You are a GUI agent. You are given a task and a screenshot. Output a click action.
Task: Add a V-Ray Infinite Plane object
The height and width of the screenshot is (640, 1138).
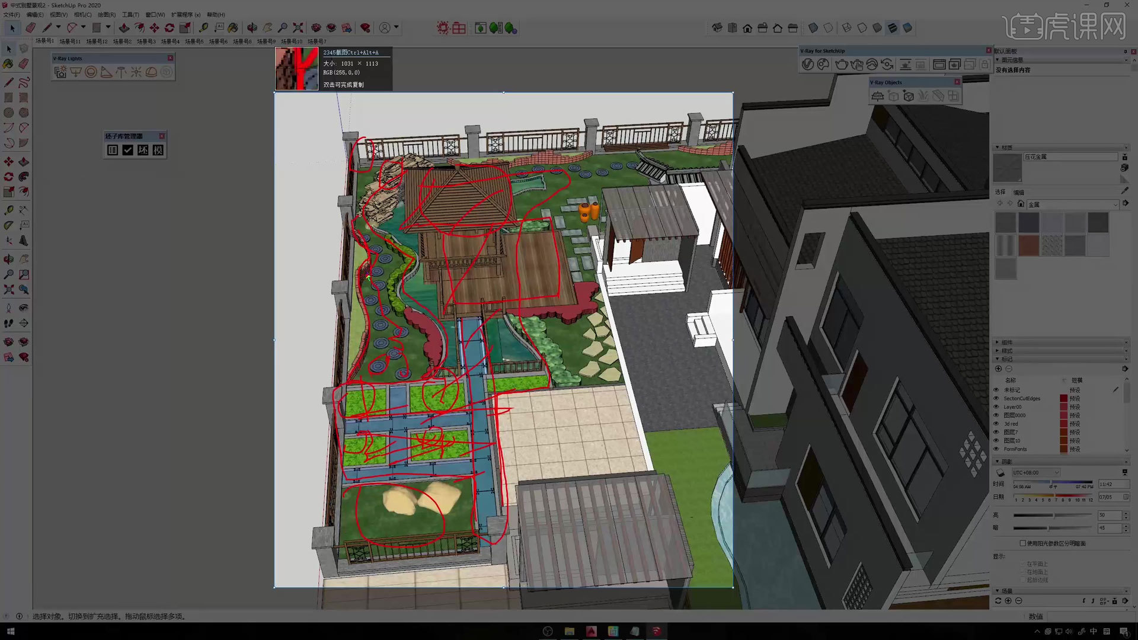pos(878,96)
